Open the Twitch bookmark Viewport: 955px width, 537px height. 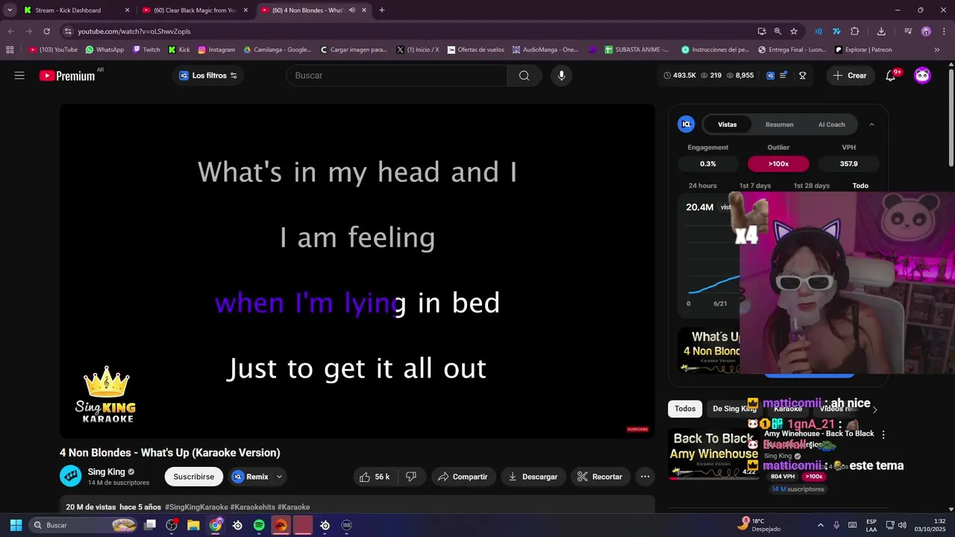(146, 50)
